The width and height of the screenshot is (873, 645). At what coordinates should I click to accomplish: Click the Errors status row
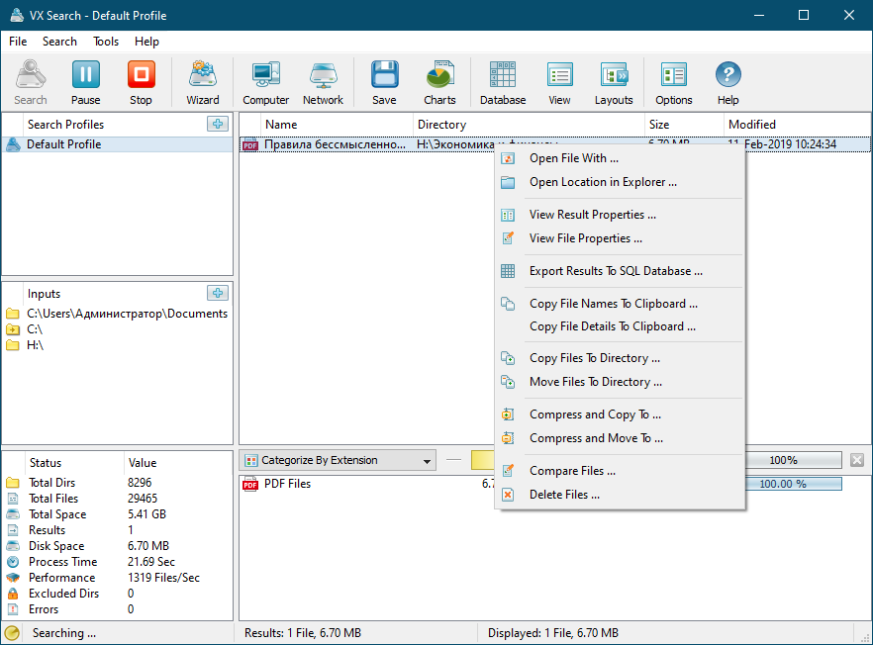pyautogui.click(x=118, y=609)
